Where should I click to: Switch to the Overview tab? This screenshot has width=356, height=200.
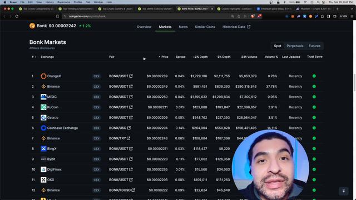point(144,27)
